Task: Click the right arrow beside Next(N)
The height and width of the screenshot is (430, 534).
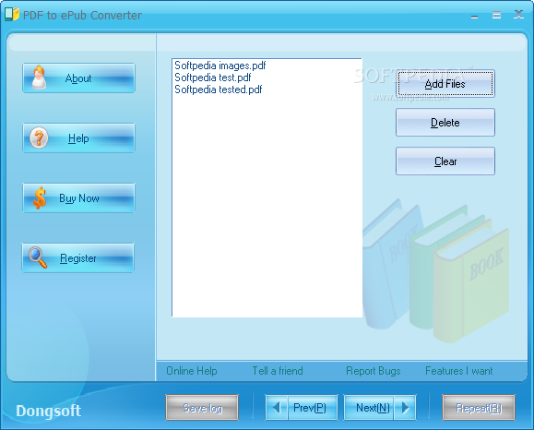Action: pyautogui.click(x=405, y=408)
